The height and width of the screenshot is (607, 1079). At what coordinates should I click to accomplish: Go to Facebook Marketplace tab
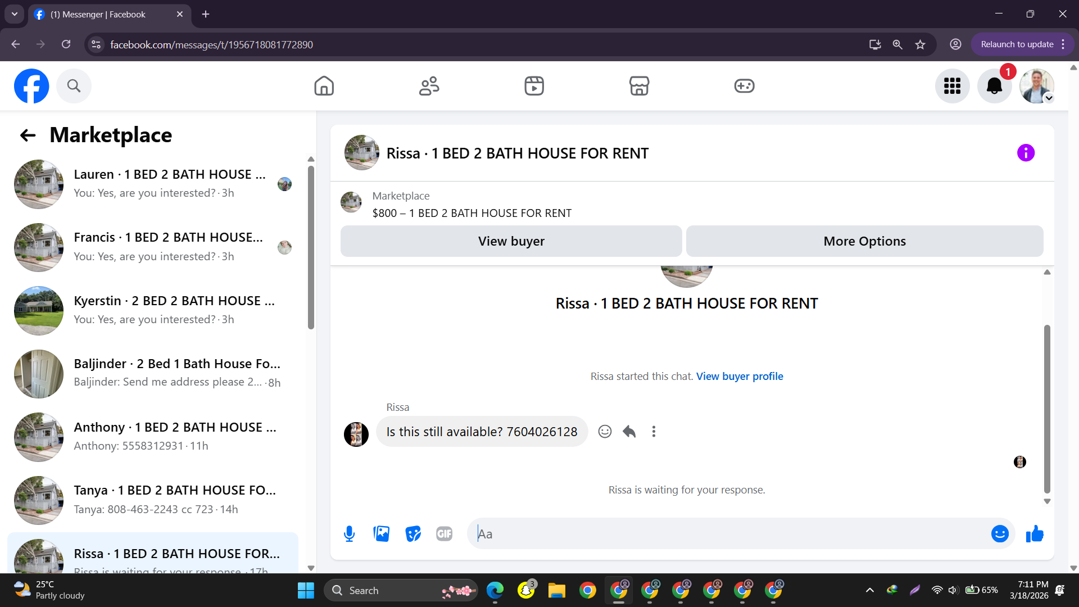639,86
